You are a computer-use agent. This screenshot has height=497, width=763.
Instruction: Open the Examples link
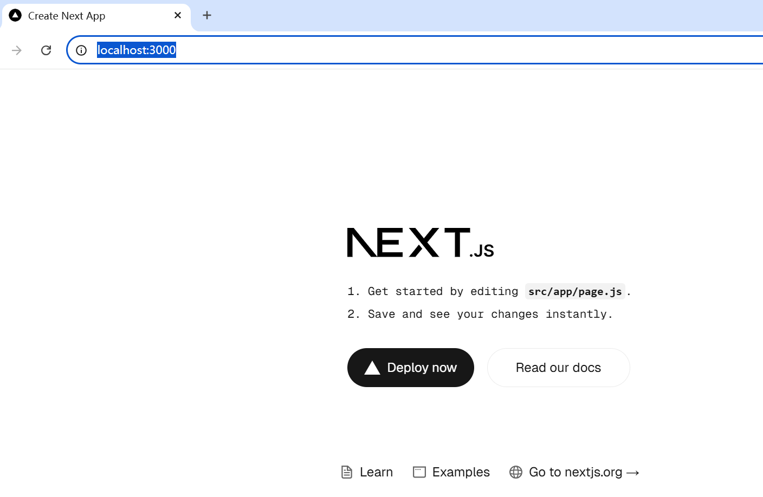click(451, 472)
